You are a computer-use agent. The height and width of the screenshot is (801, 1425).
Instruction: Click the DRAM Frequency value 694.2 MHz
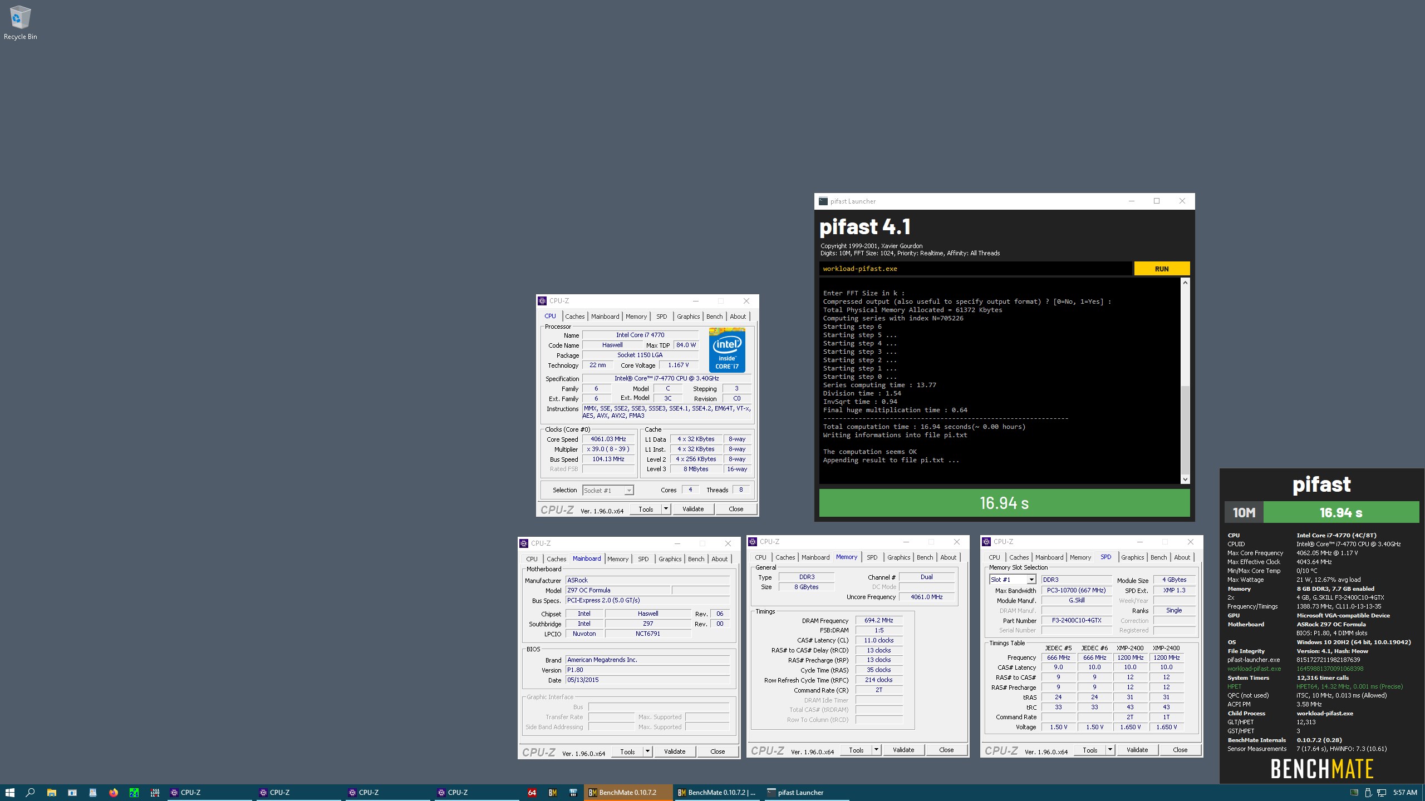click(x=878, y=620)
